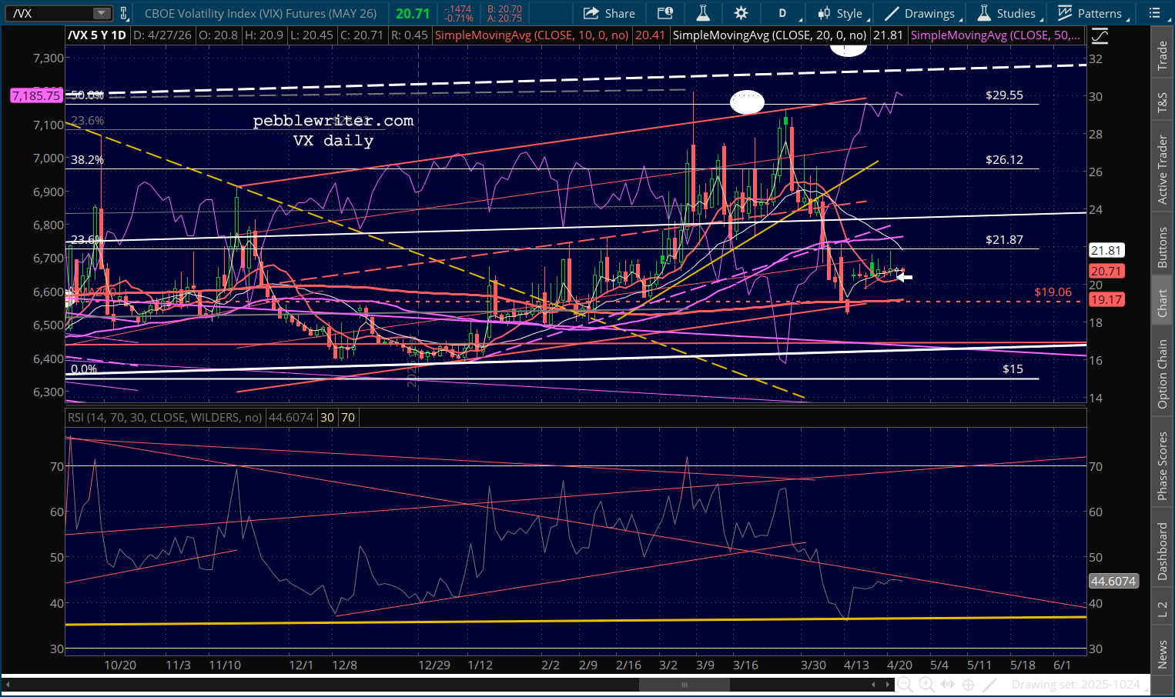Open the flask-shaped tool icon
This screenshot has width=1175, height=697.
702,13
